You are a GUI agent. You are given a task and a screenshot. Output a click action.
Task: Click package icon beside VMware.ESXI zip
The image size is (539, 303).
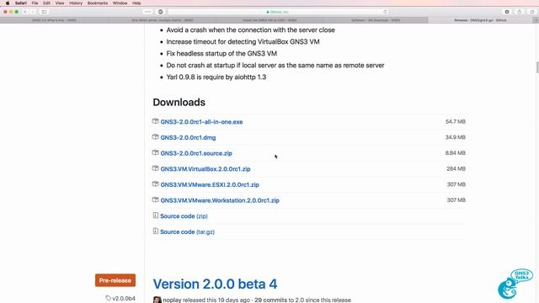155,184
